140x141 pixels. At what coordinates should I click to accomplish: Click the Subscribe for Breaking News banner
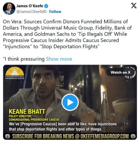point(70,136)
